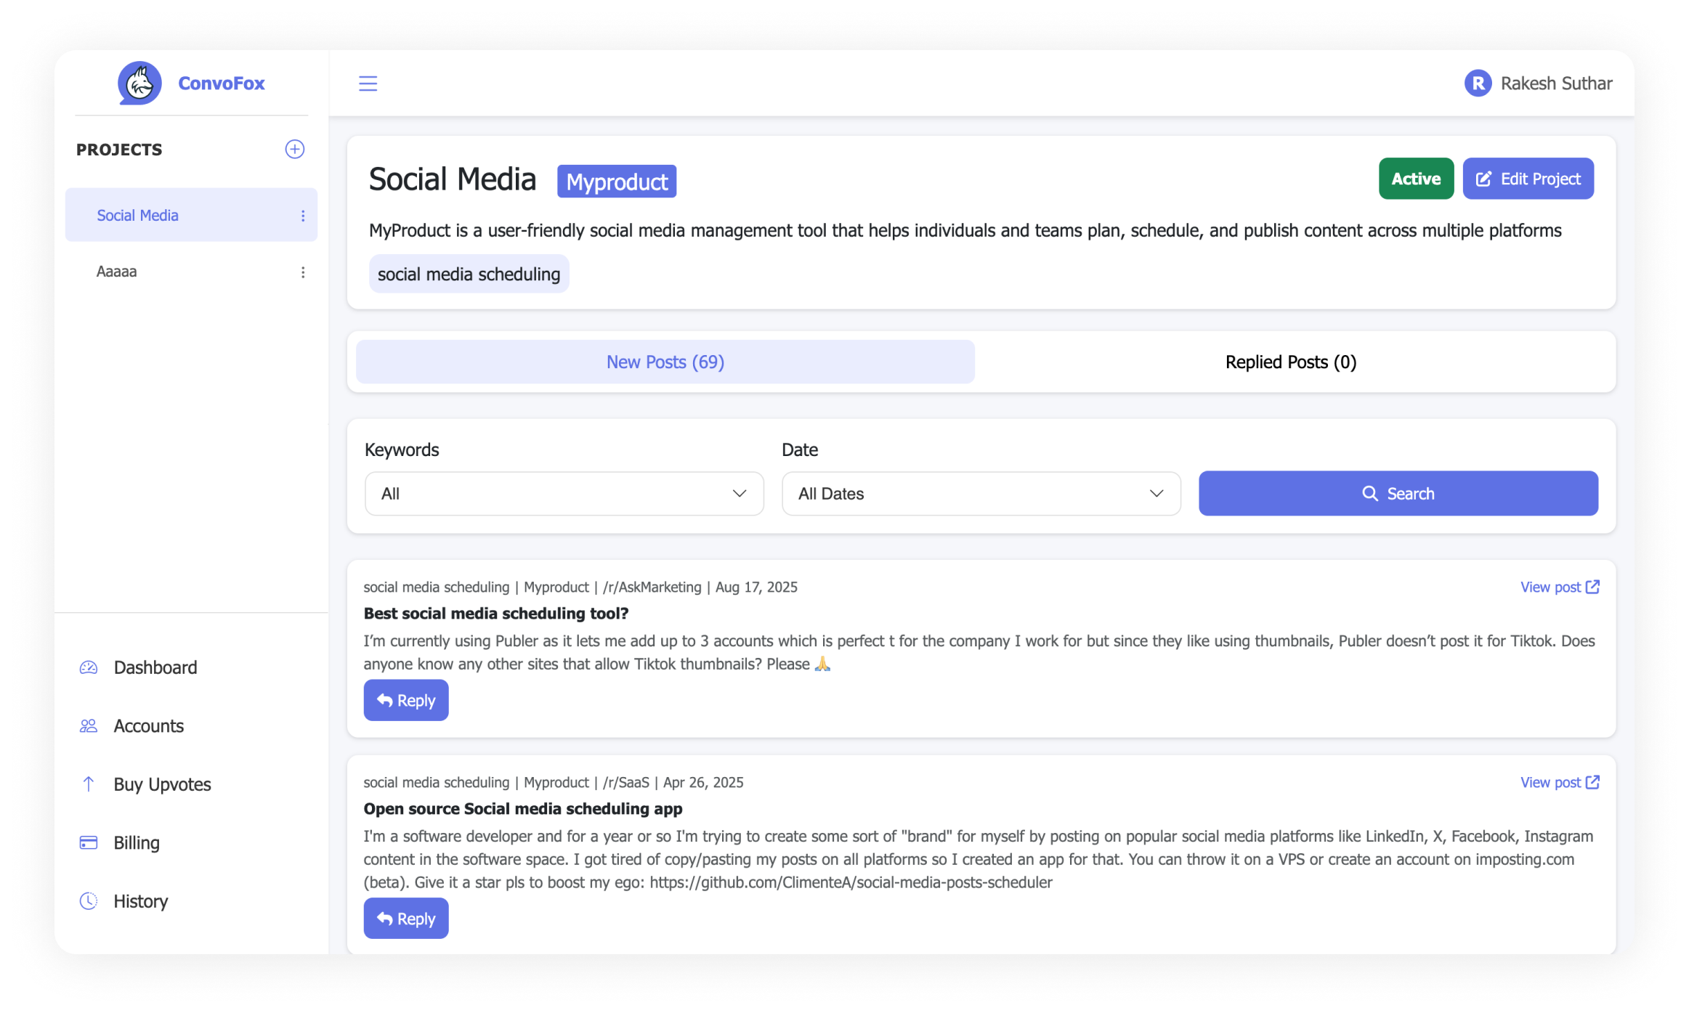This screenshot has width=1689, height=1013.
Task: Reply to the Best social media scheduling tool post
Action: 406,699
